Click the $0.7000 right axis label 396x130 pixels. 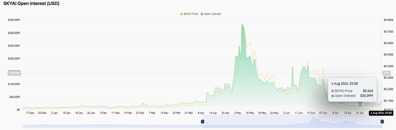pyautogui.click(x=388, y=32)
